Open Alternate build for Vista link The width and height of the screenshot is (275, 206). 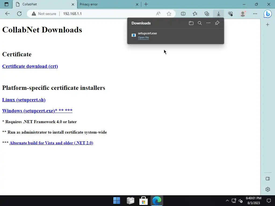point(51,143)
